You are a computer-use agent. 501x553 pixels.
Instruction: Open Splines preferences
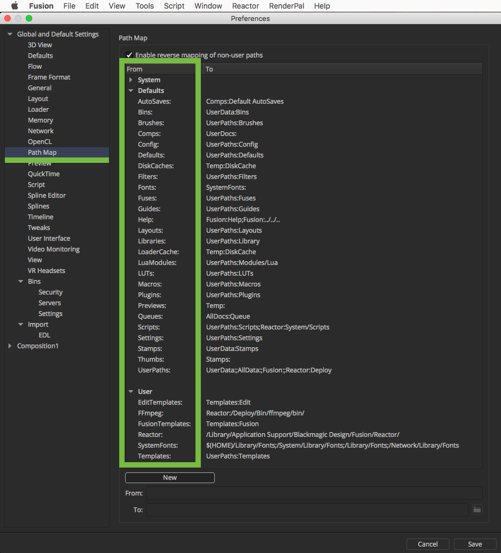39,206
